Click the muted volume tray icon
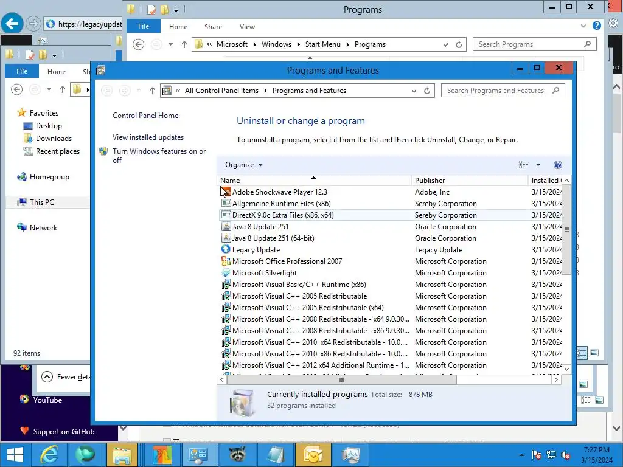 click(x=565, y=455)
